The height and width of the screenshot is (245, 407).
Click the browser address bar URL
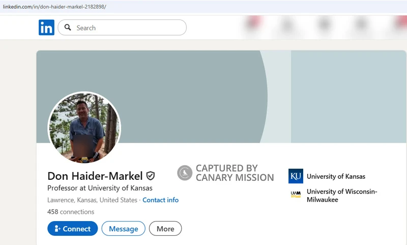(55, 7)
